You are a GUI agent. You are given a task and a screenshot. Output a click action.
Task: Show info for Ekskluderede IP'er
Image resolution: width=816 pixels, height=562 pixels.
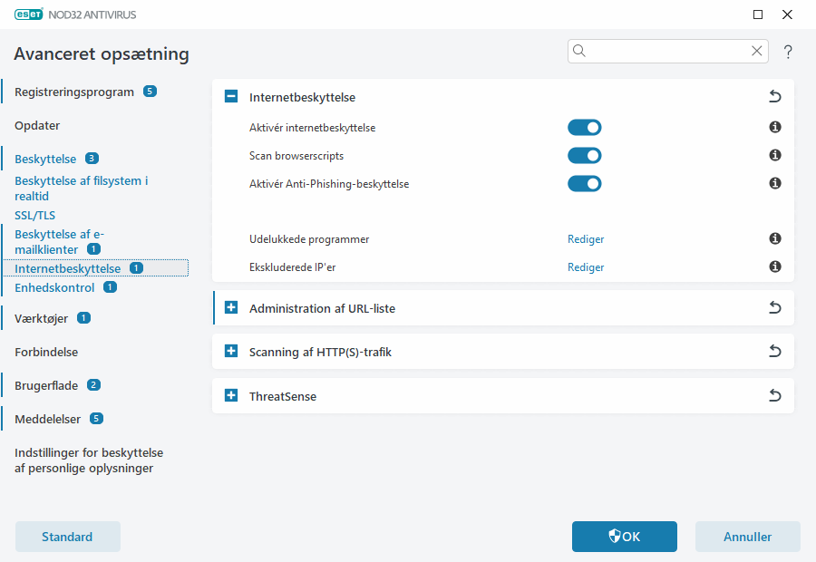pyautogui.click(x=775, y=267)
